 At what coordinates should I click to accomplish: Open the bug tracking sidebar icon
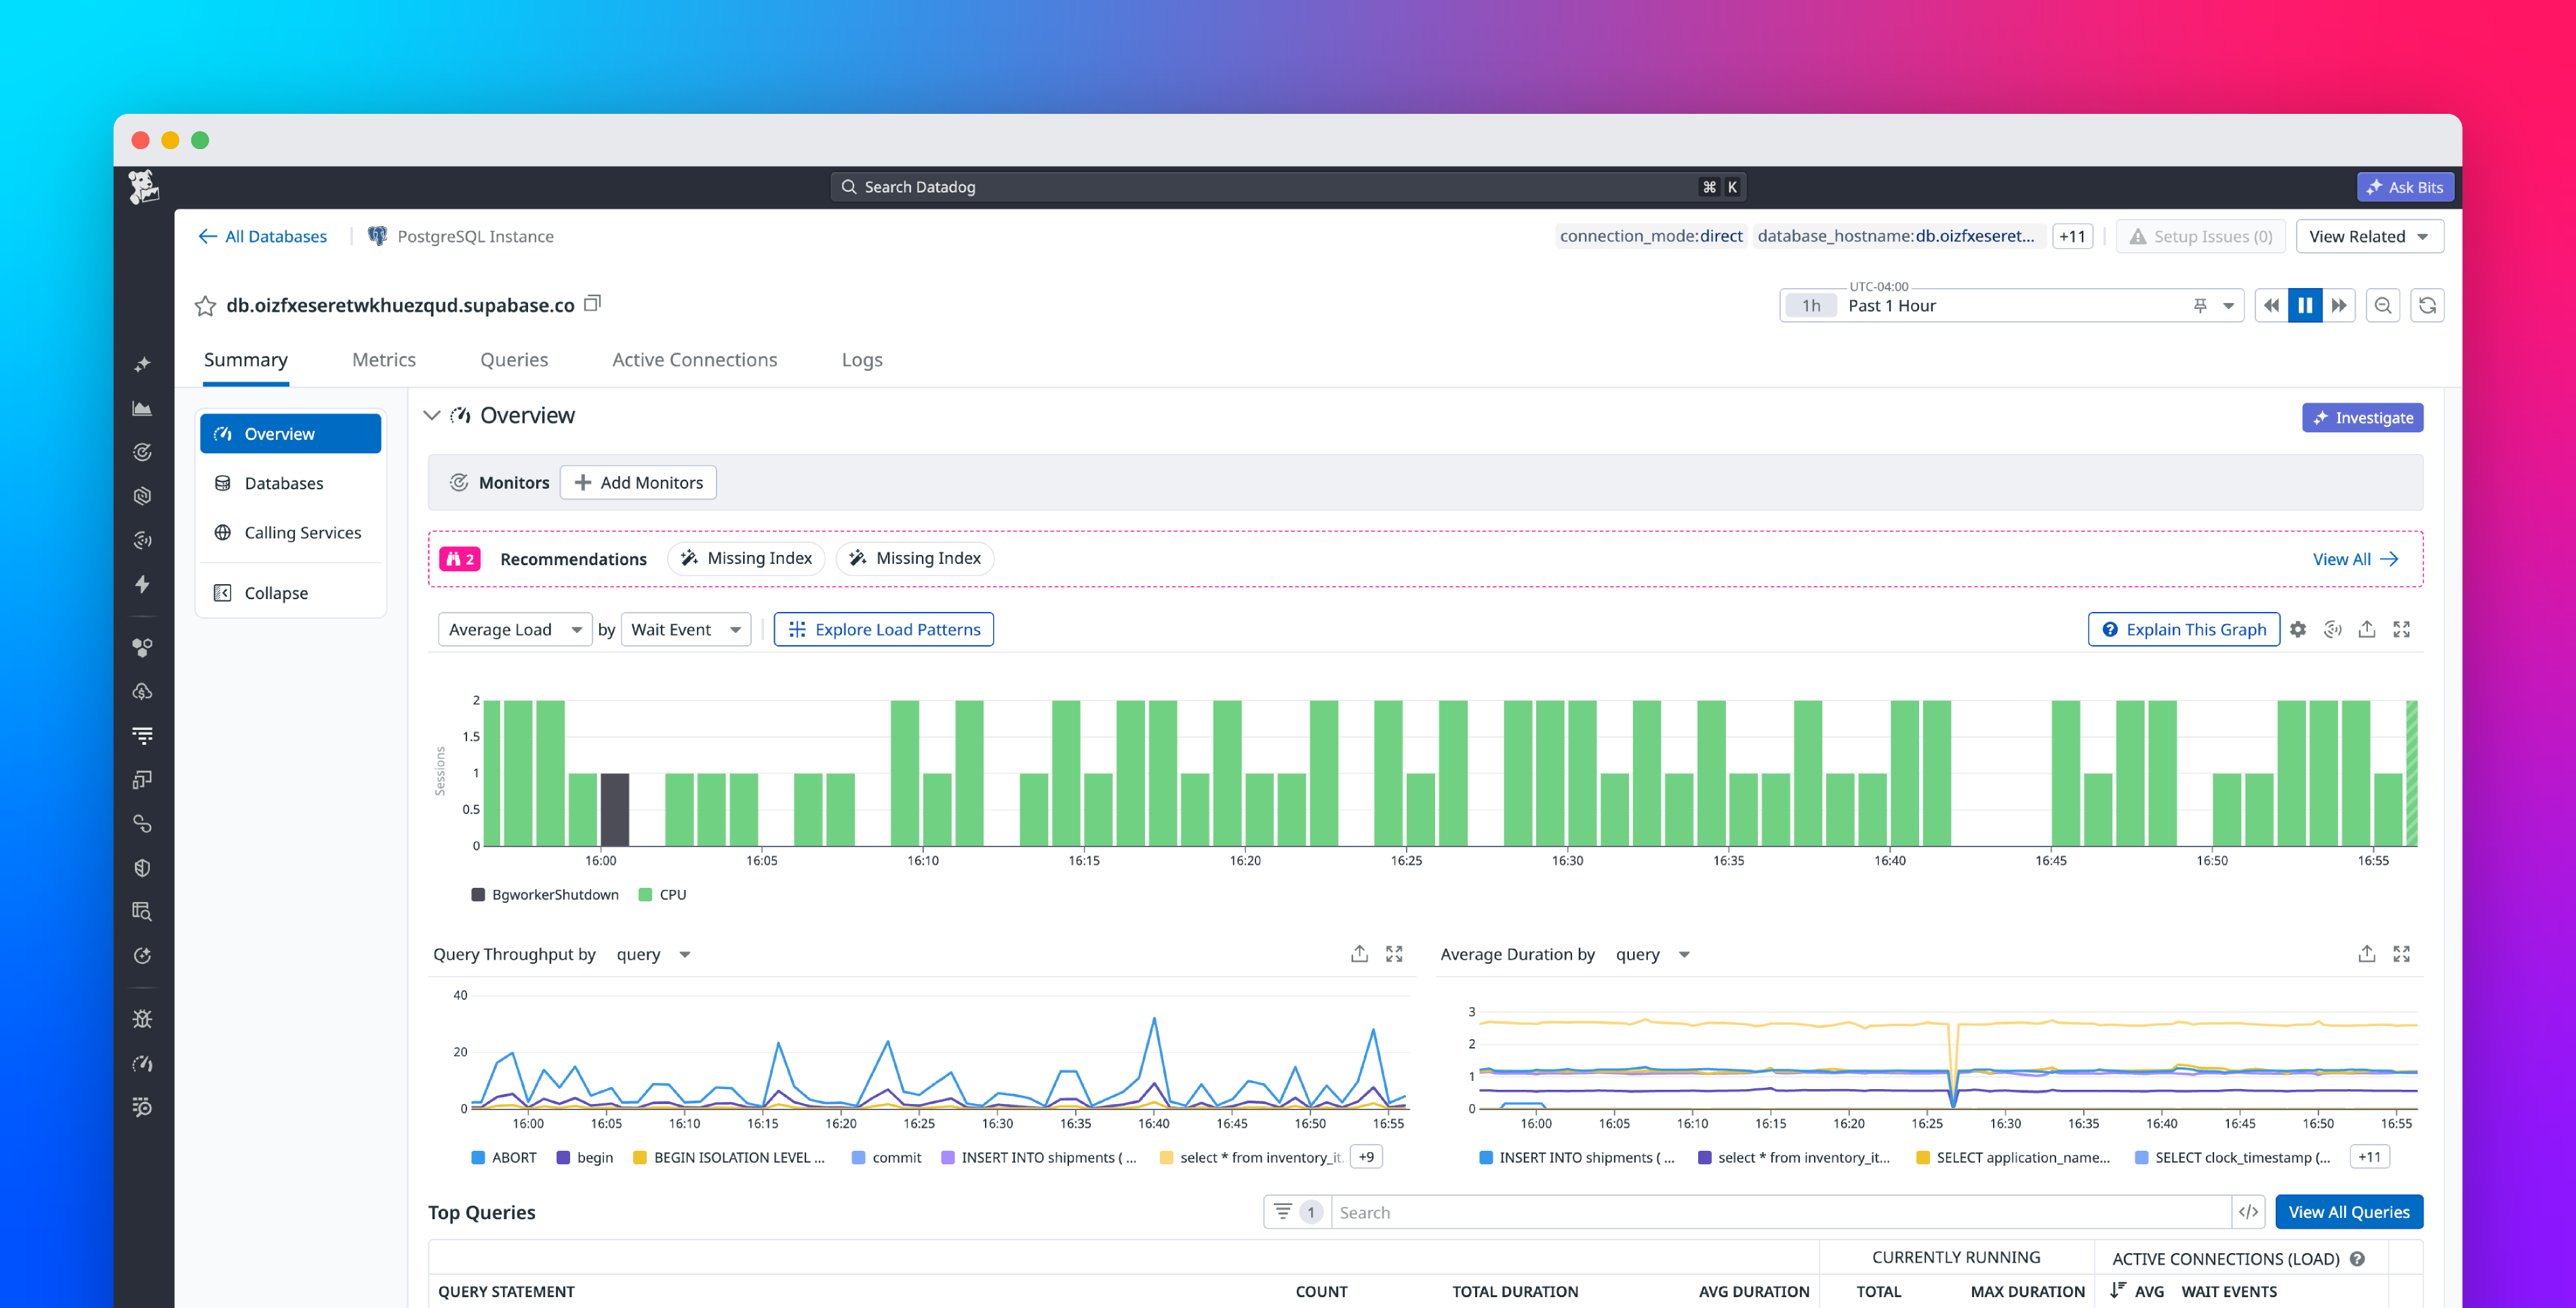pyautogui.click(x=143, y=1019)
